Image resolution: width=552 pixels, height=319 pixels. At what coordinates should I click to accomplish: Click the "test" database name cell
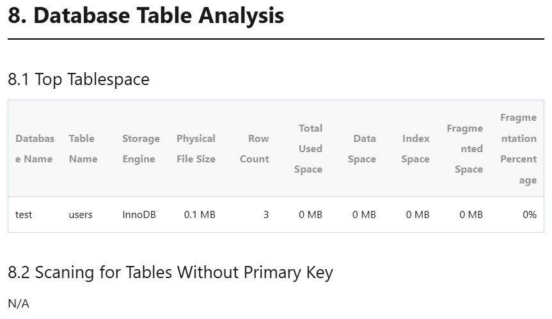[x=24, y=215]
